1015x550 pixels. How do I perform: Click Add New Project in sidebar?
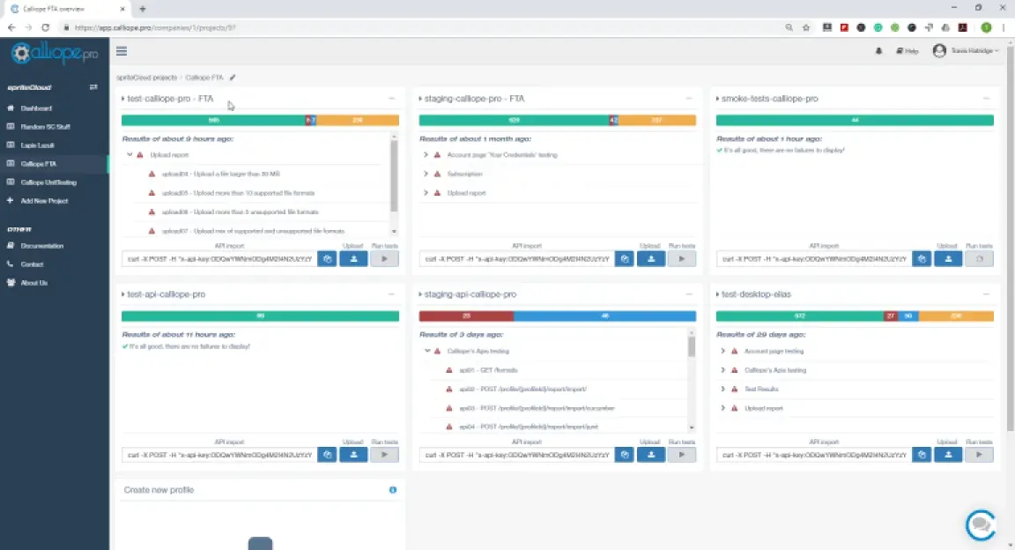[x=44, y=201]
